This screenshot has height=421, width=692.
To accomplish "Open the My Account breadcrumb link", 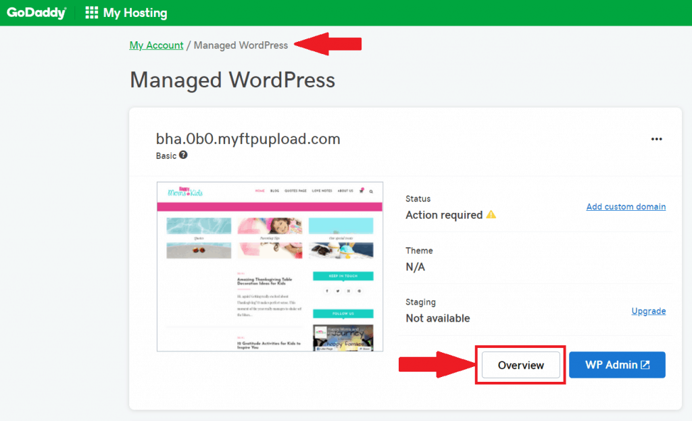I will click(156, 45).
